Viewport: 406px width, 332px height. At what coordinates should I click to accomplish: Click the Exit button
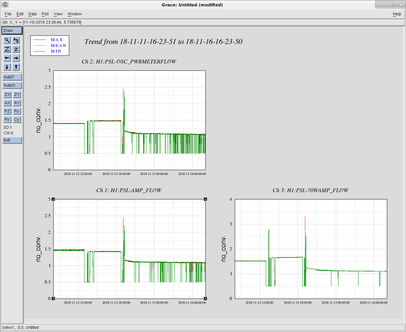[x=12, y=140]
